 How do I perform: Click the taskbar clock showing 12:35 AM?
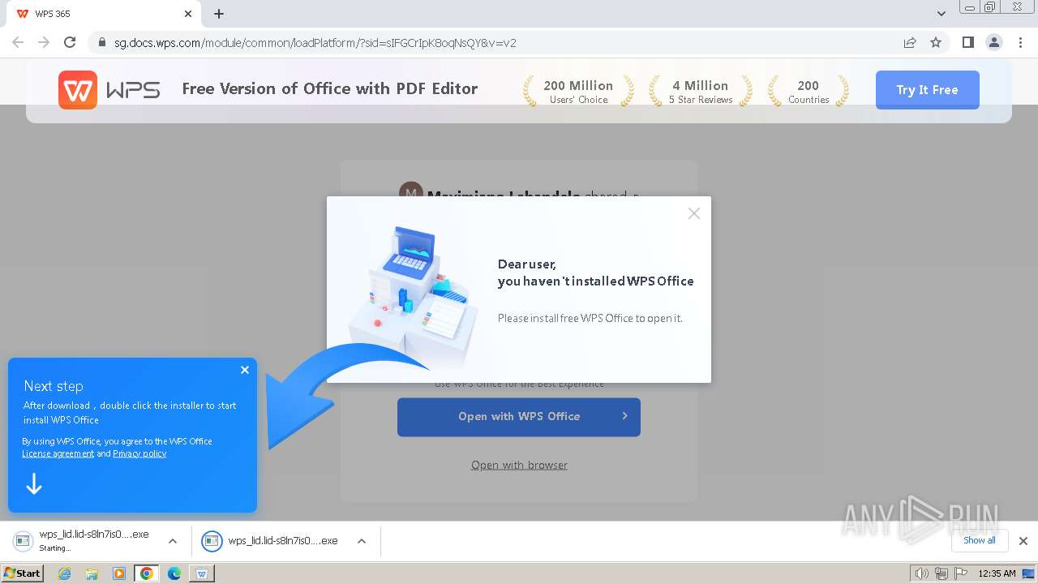(997, 573)
